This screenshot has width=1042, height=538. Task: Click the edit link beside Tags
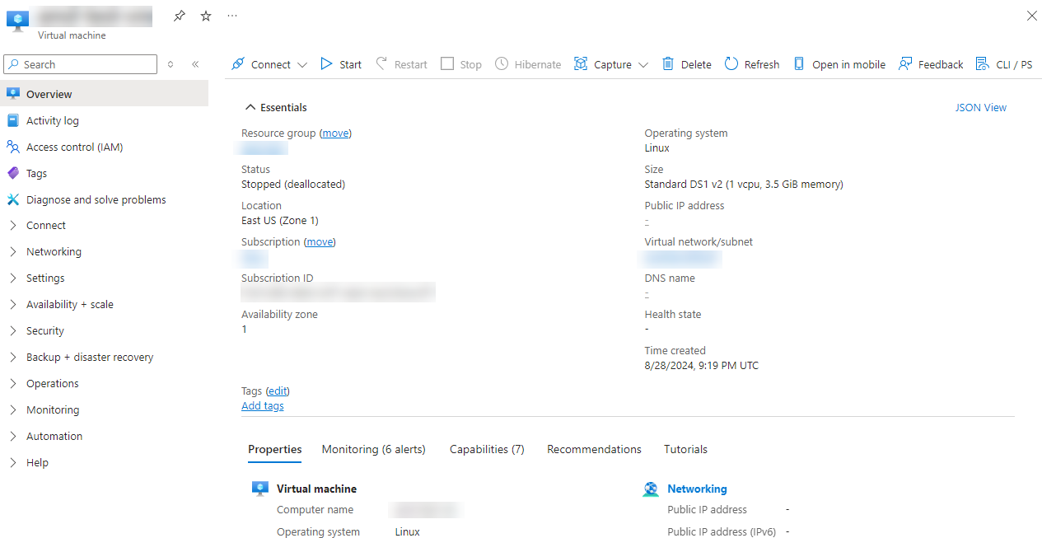278,391
